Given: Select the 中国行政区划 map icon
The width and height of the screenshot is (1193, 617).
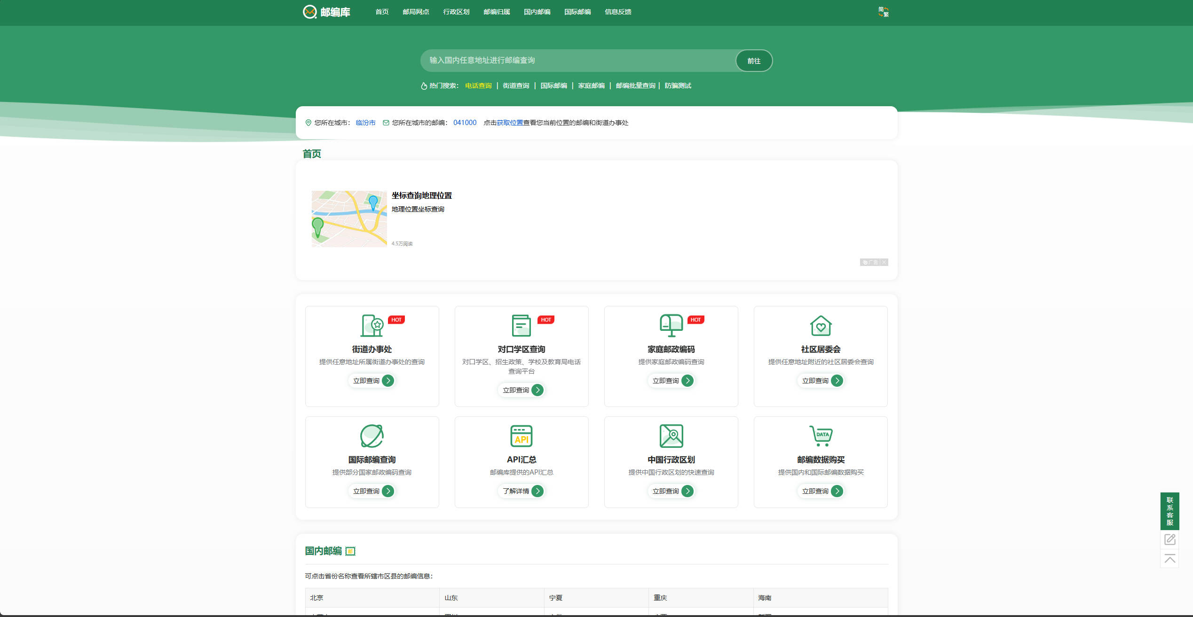Looking at the screenshot, I should [671, 436].
